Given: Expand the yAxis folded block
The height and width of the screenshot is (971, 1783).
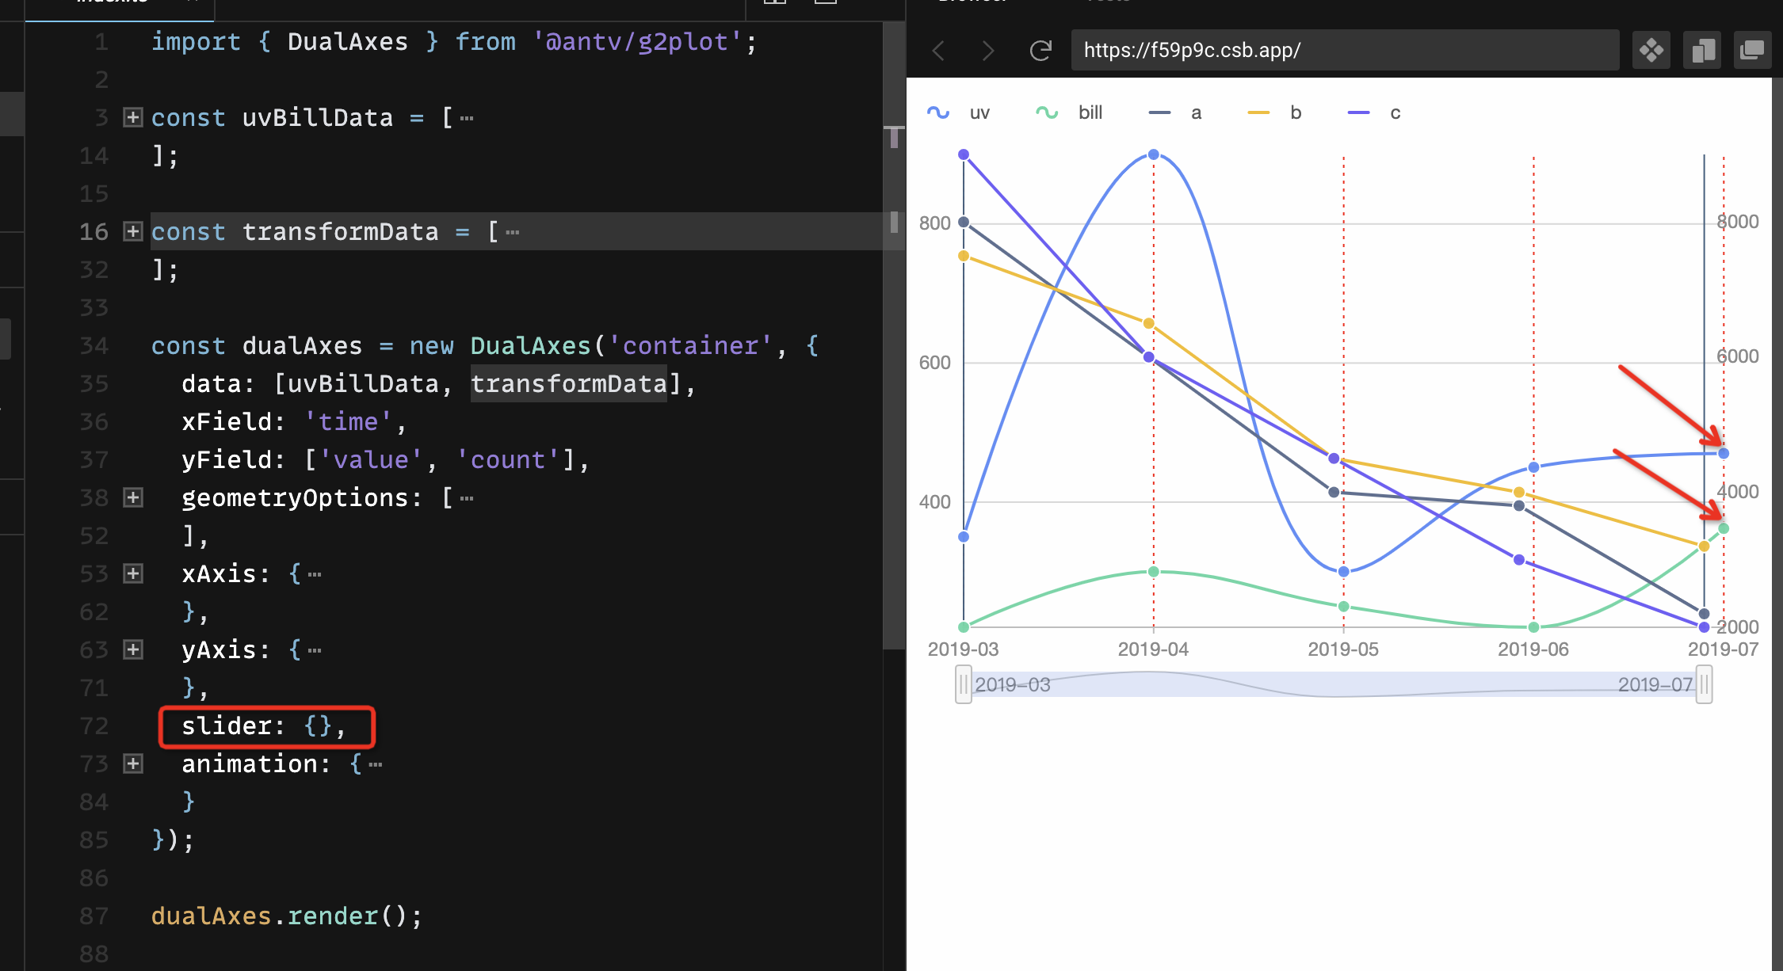Looking at the screenshot, I should pos(133,650).
